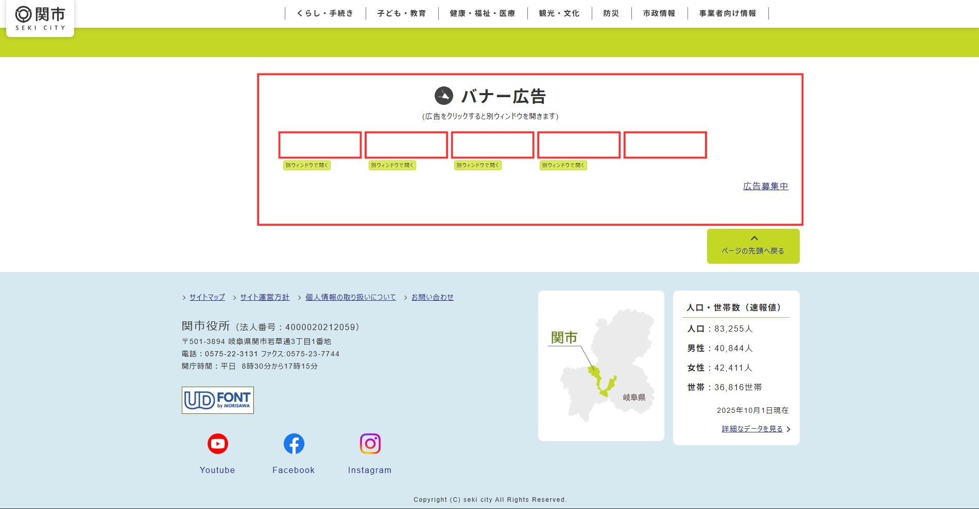Click the Gifu prefecture map showing 関市
The width and height of the screenshot is (979, 509).
tap(601, 366)
